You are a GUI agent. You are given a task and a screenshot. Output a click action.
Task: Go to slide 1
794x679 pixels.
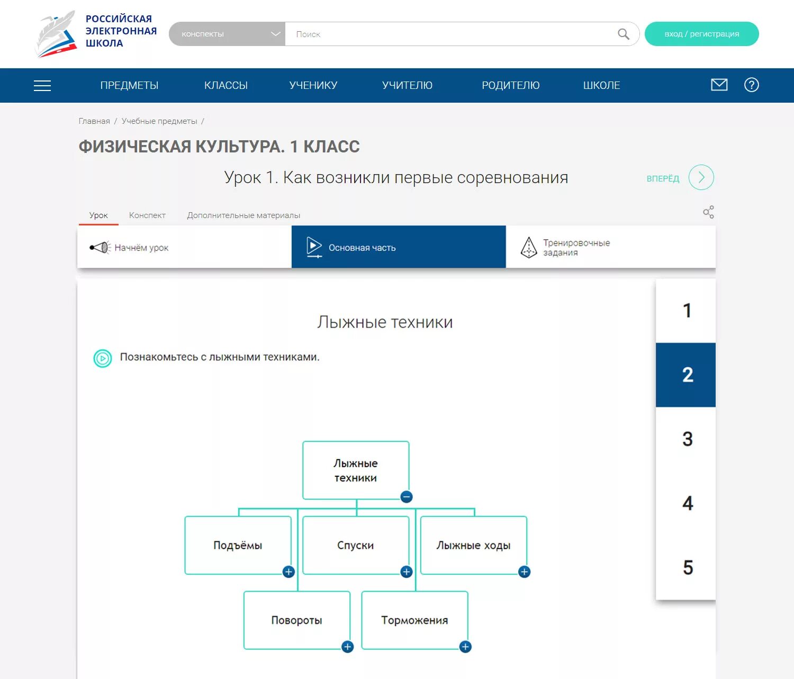coord(686,311)
